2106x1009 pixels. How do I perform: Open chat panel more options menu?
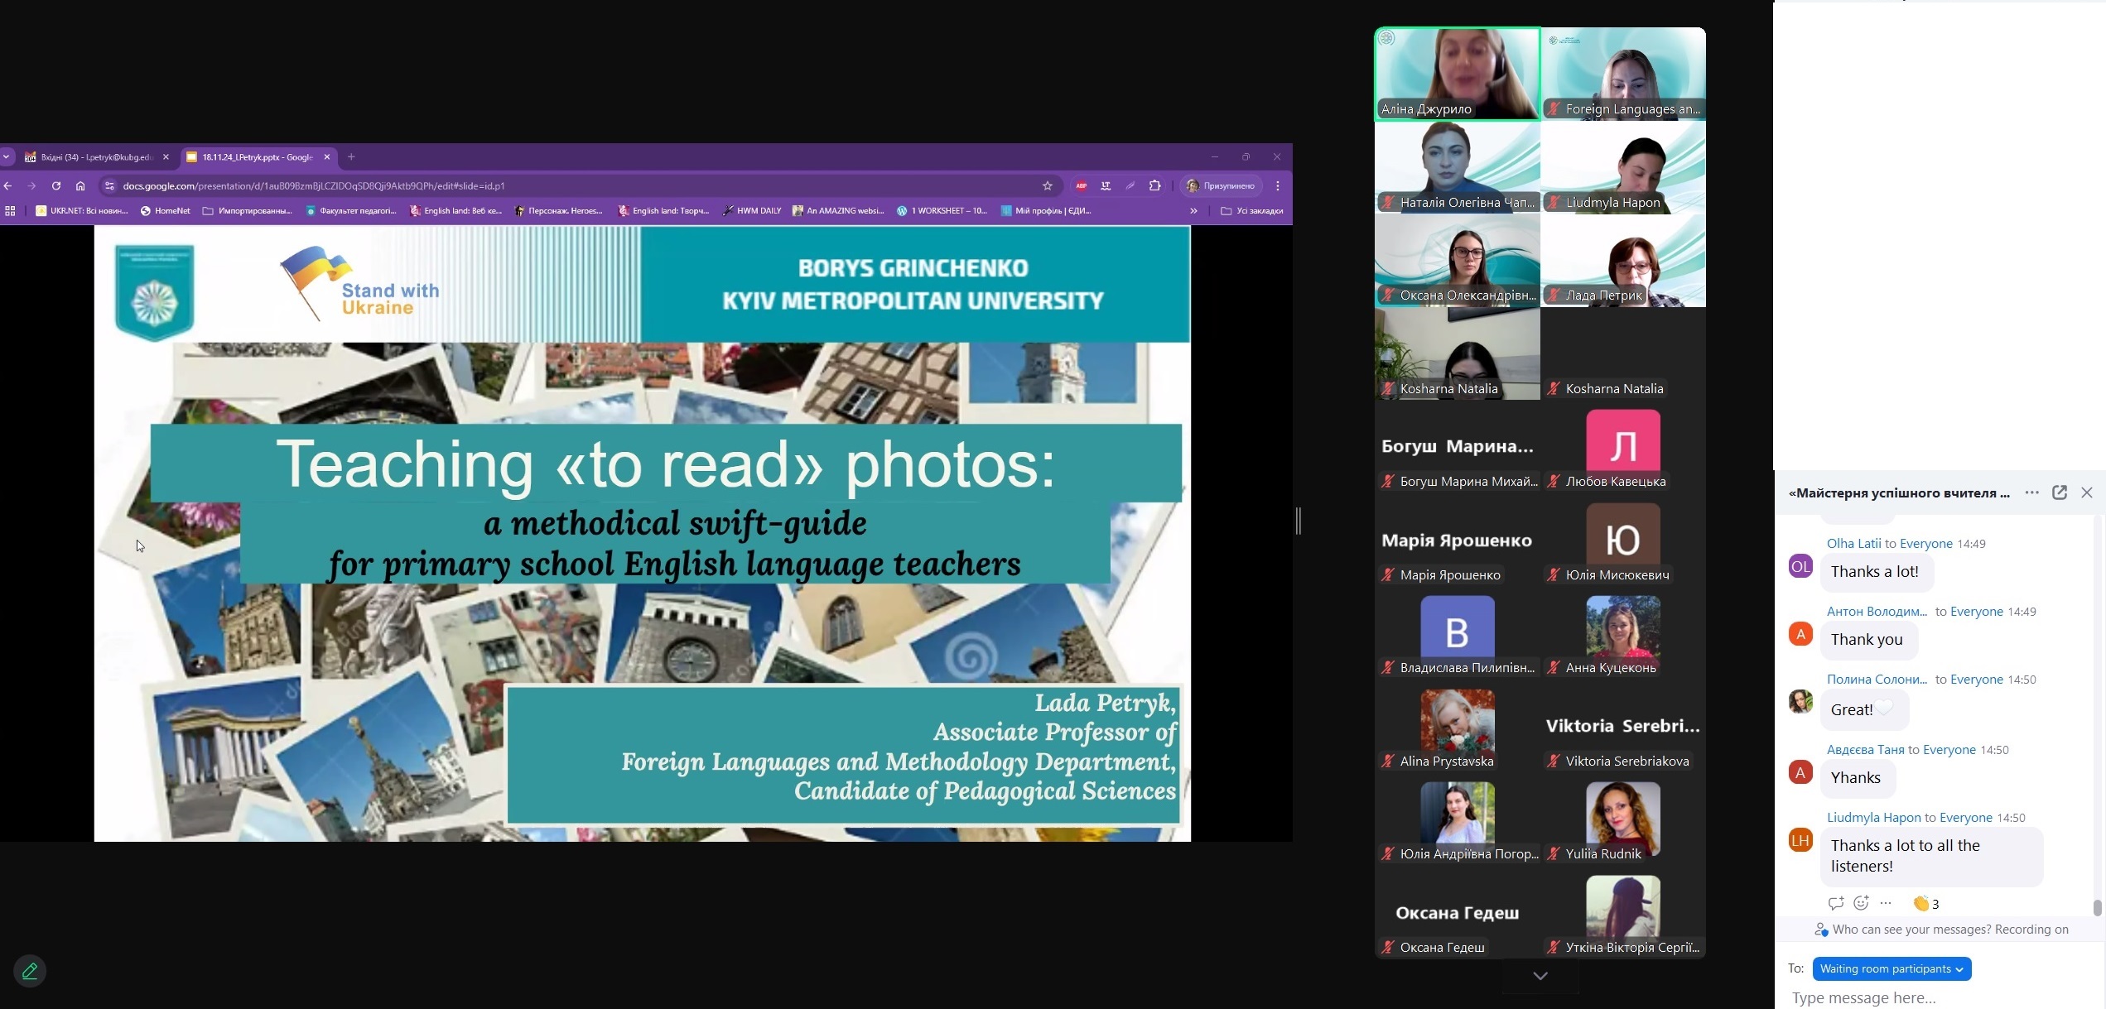click(2031, 492)
